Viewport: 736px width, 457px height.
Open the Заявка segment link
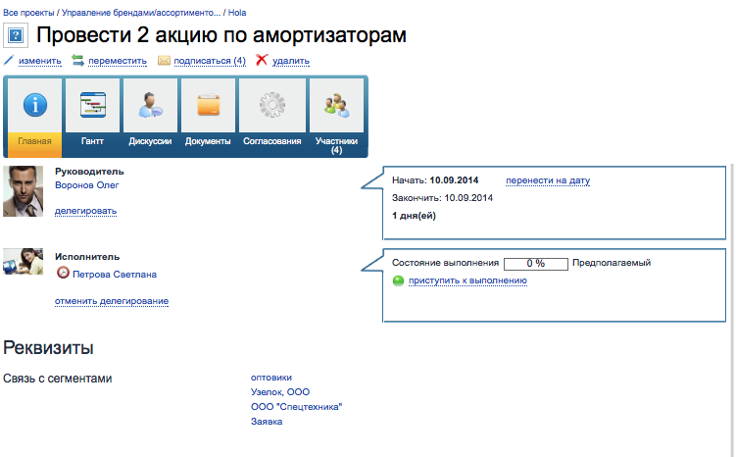(267, 422)
